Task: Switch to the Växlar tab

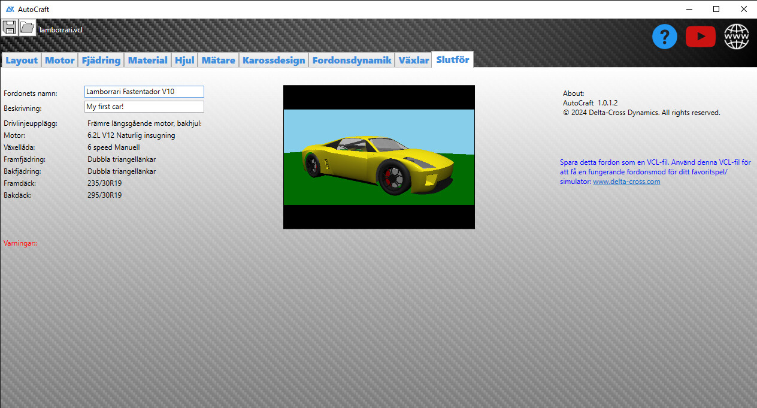Action: tap(414, 61)
